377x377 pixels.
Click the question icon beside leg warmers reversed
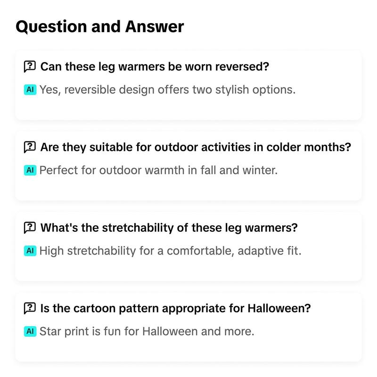click(x=30, y=66)
